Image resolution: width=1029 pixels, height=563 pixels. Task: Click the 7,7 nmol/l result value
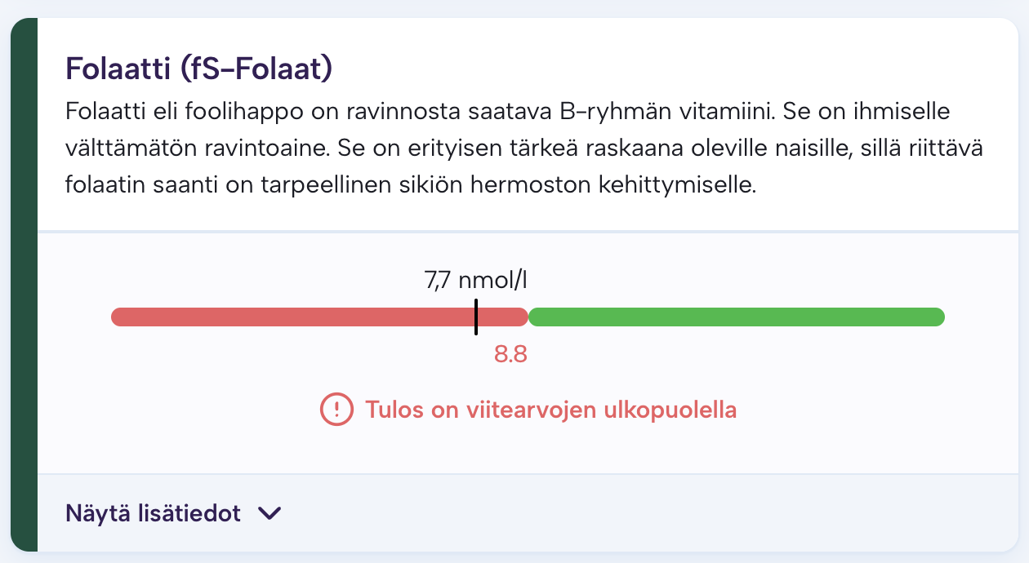(476, 281)
